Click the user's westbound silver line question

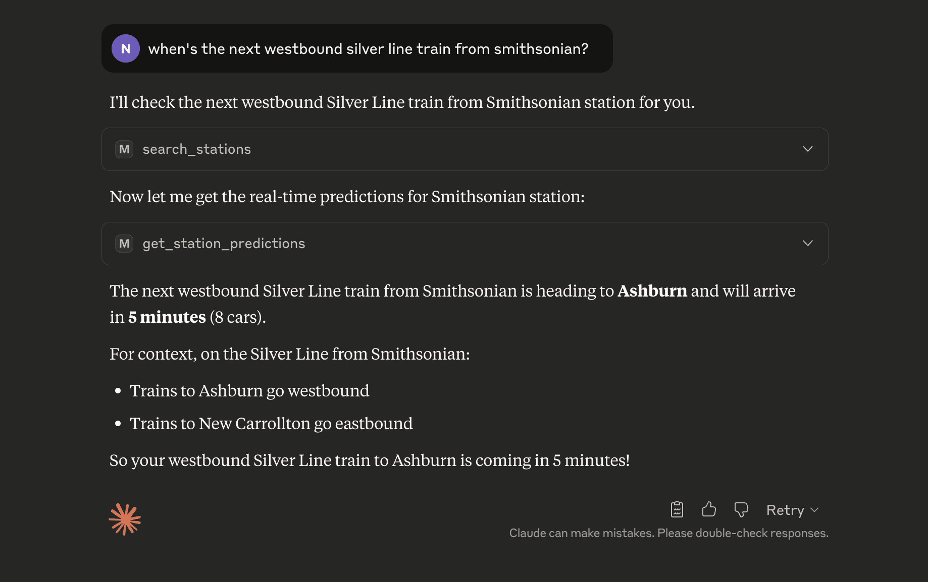(368, 49)
